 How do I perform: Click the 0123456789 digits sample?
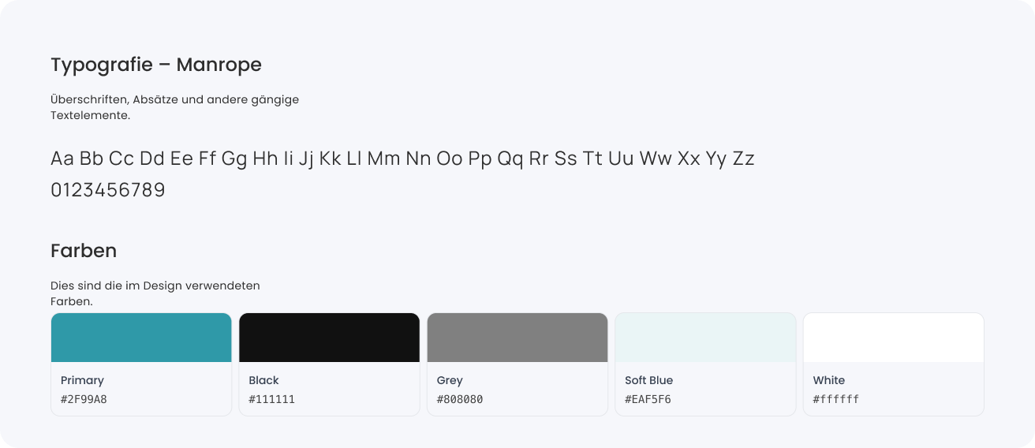(x=108, y=190)
